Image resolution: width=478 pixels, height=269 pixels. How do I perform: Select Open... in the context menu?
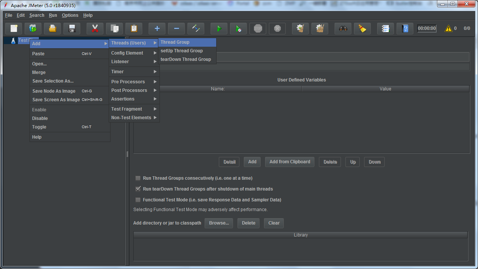coord(70,64)
